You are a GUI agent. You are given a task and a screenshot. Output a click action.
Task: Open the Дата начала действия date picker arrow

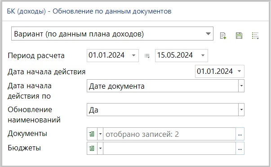240,71
